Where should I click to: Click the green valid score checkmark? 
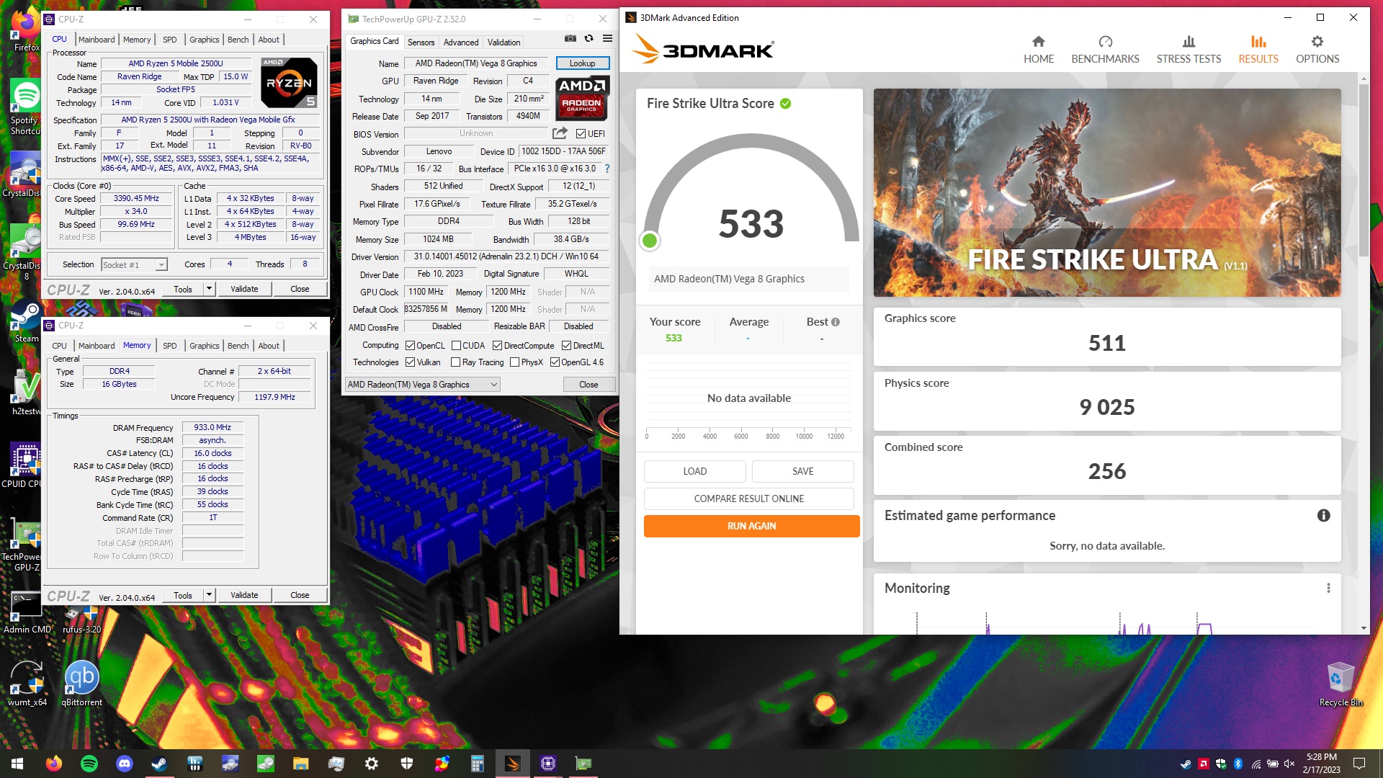coord(785,104)
